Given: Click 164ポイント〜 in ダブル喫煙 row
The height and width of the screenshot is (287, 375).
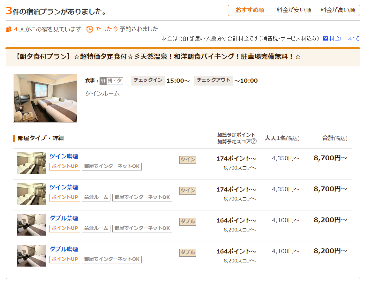Looking at the screenshot, I should (x=236, y=252).
